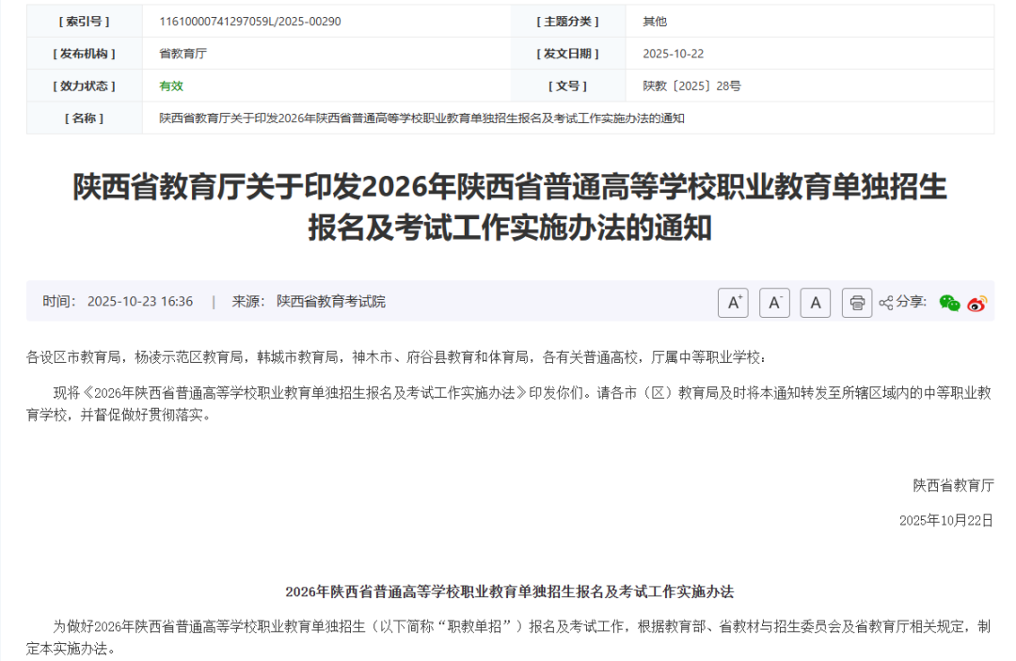Screen dimensions: 1016x661
Task: Click the publish time 2025-10-23 16:36
Action: pyautogui.click(x=140, y=302)
